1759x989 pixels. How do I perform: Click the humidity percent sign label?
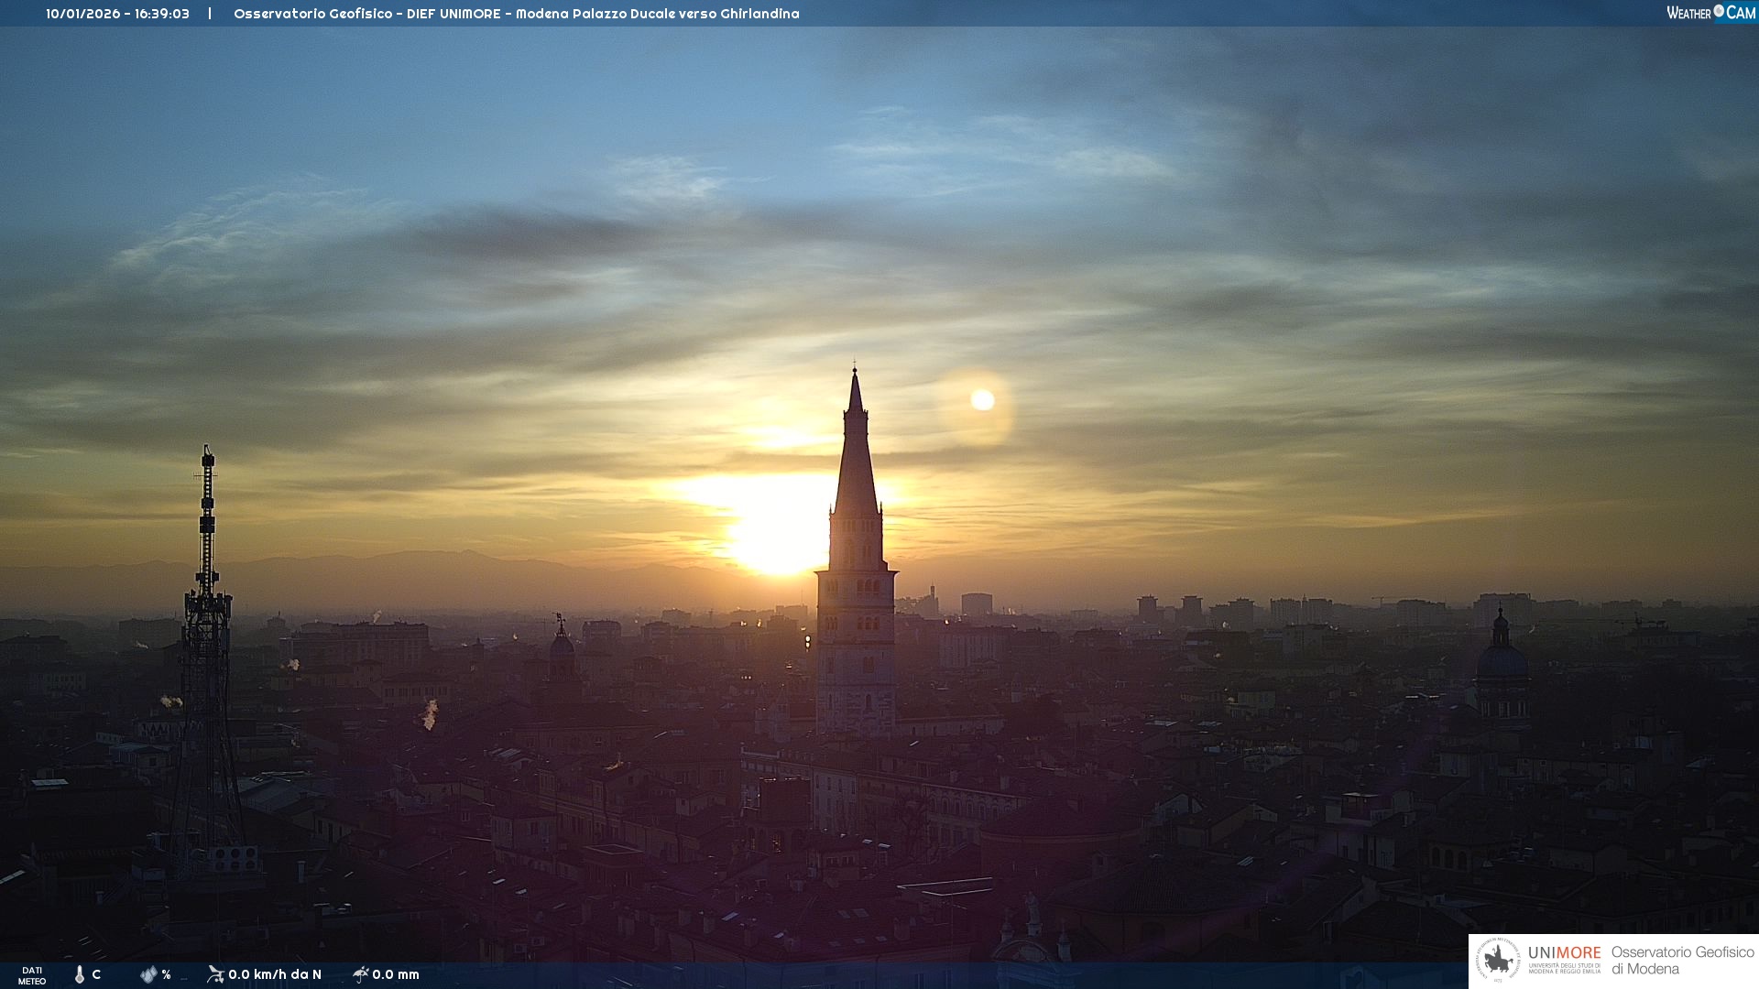pyautogui.click(x=166, y=974)
